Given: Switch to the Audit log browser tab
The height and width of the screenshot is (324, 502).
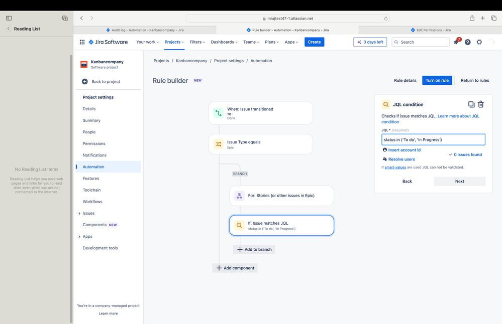Looking at the screenshot, I should (x=145, y=30).
